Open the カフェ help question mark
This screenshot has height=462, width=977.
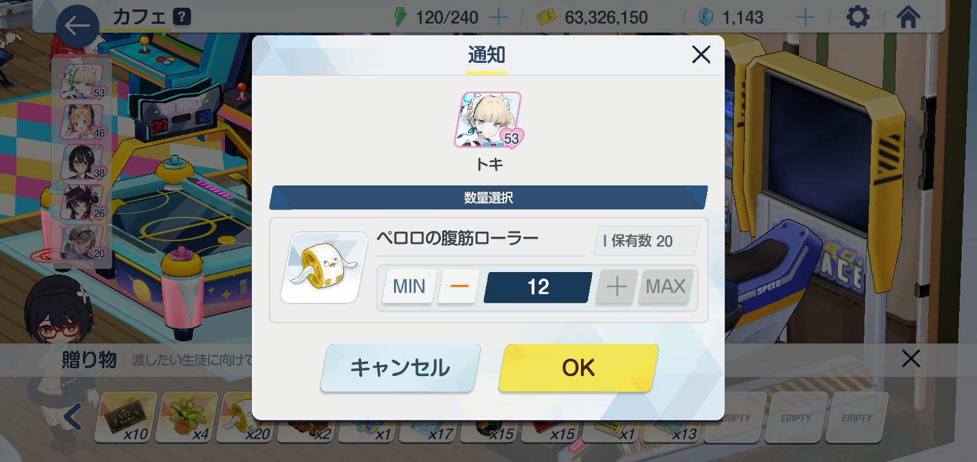[182, 17]
